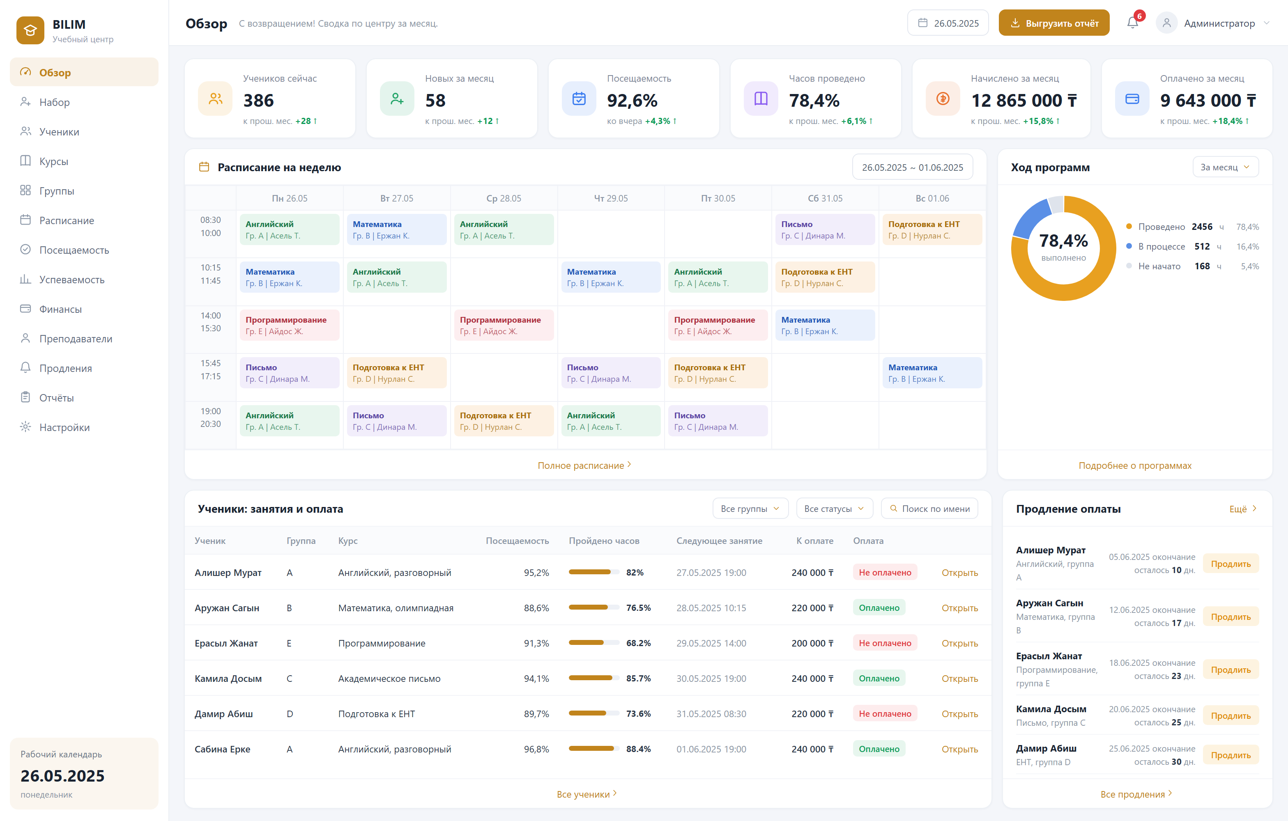Open the notifications bell icon

point(1132,23)
